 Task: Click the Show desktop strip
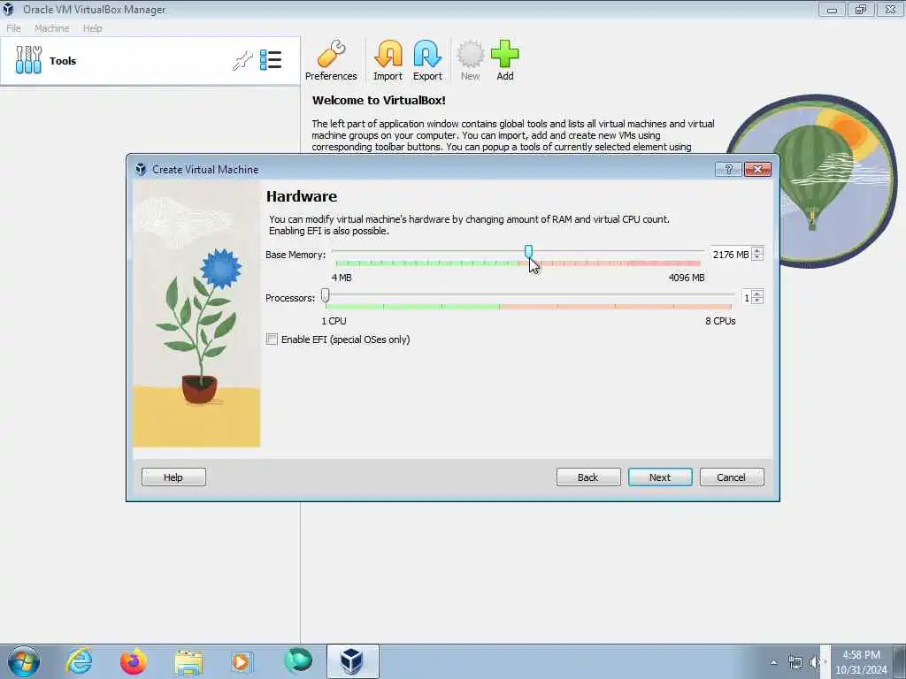(902, 661)
